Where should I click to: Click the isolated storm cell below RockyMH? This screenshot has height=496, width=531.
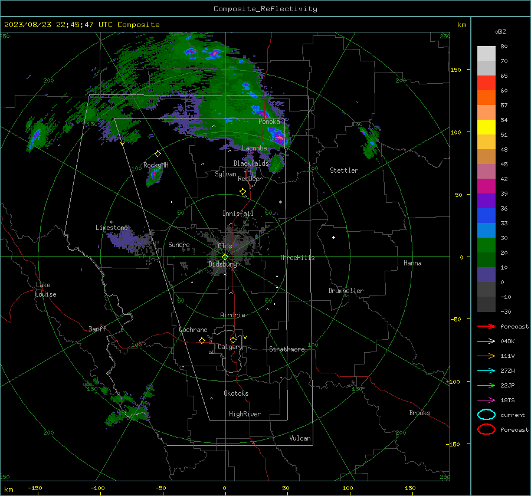155,175
